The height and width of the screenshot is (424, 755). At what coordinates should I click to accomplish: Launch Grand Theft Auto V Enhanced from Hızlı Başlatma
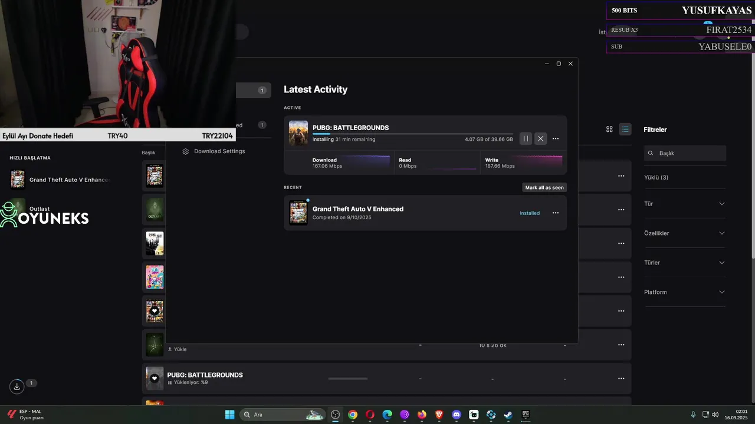(x=60, y=180)
